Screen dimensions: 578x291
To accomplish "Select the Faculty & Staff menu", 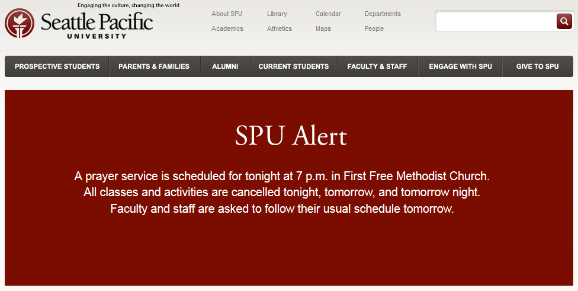I will pos(377,66).
